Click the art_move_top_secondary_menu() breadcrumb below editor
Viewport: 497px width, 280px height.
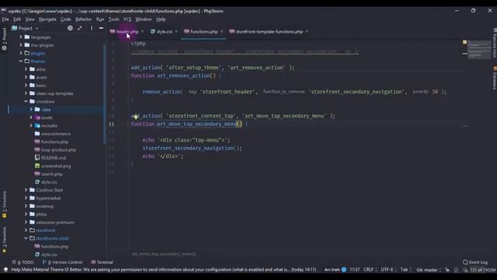(164, 254)
